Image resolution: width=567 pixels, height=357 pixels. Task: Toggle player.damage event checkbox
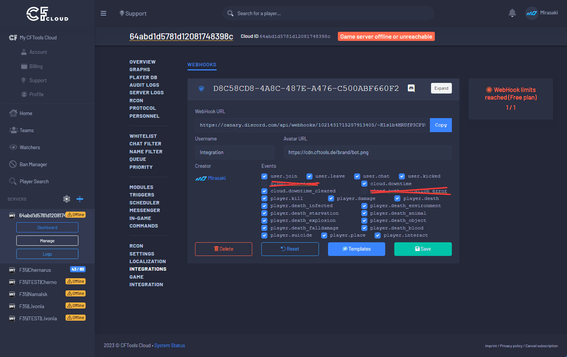(331, 198)
